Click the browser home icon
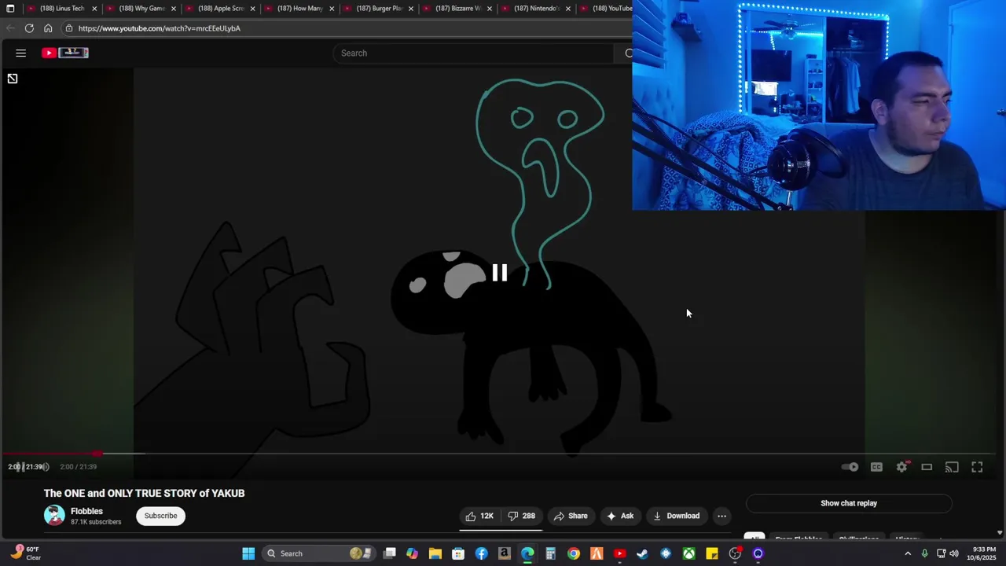1006x566 pixels. pyautogui.click(x=48, y=28)
